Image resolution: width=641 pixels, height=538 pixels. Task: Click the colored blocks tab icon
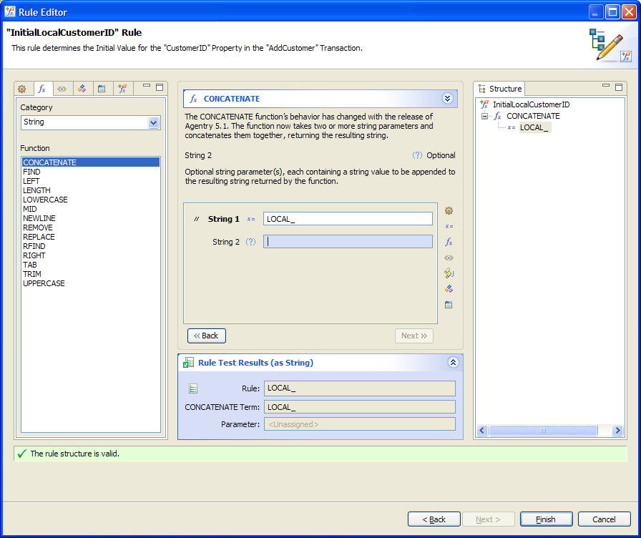(x=82, y=89)
